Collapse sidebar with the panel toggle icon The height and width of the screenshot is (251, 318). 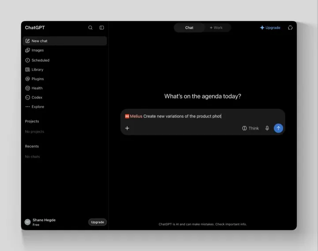(x=102, y=27)
